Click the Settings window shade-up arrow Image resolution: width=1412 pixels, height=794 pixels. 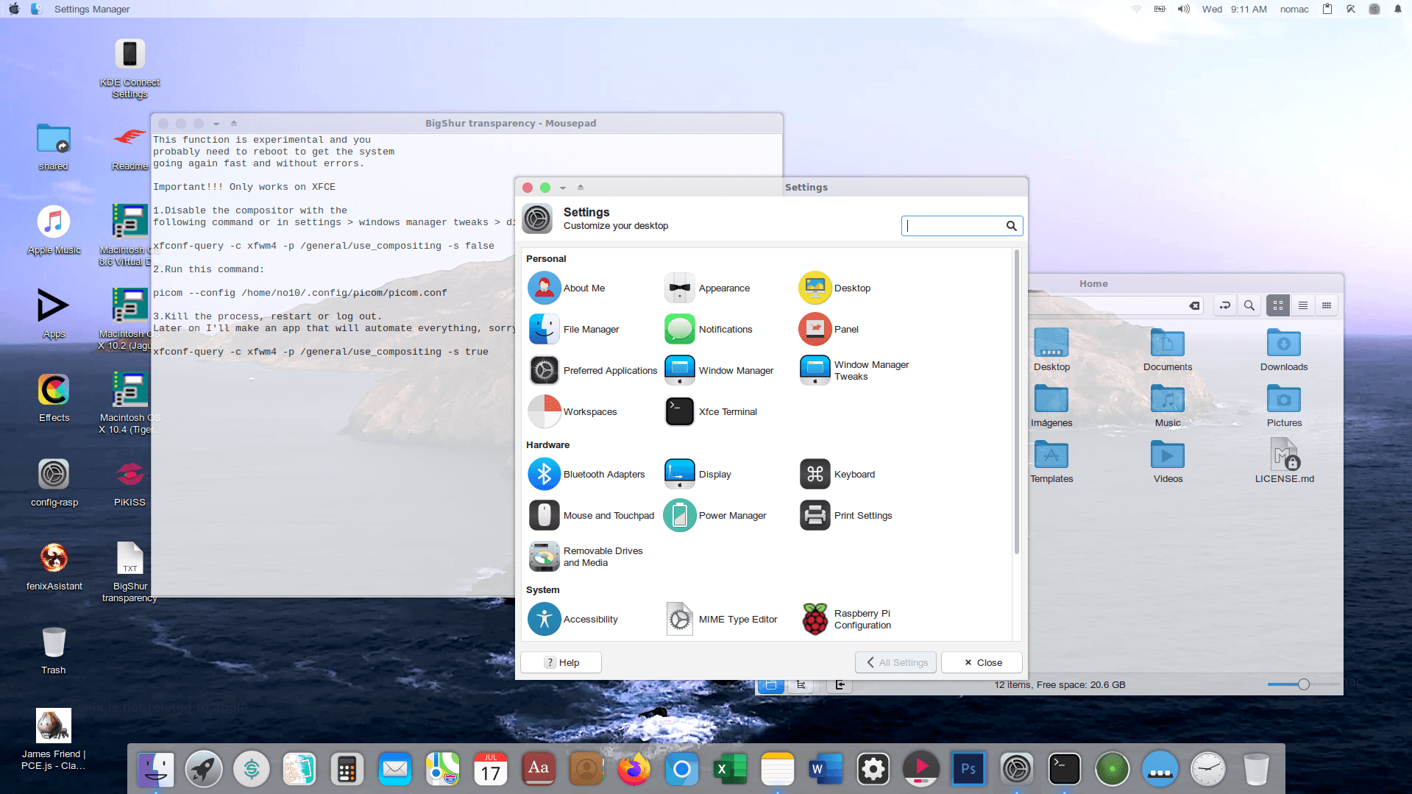[x=581, y=188]
